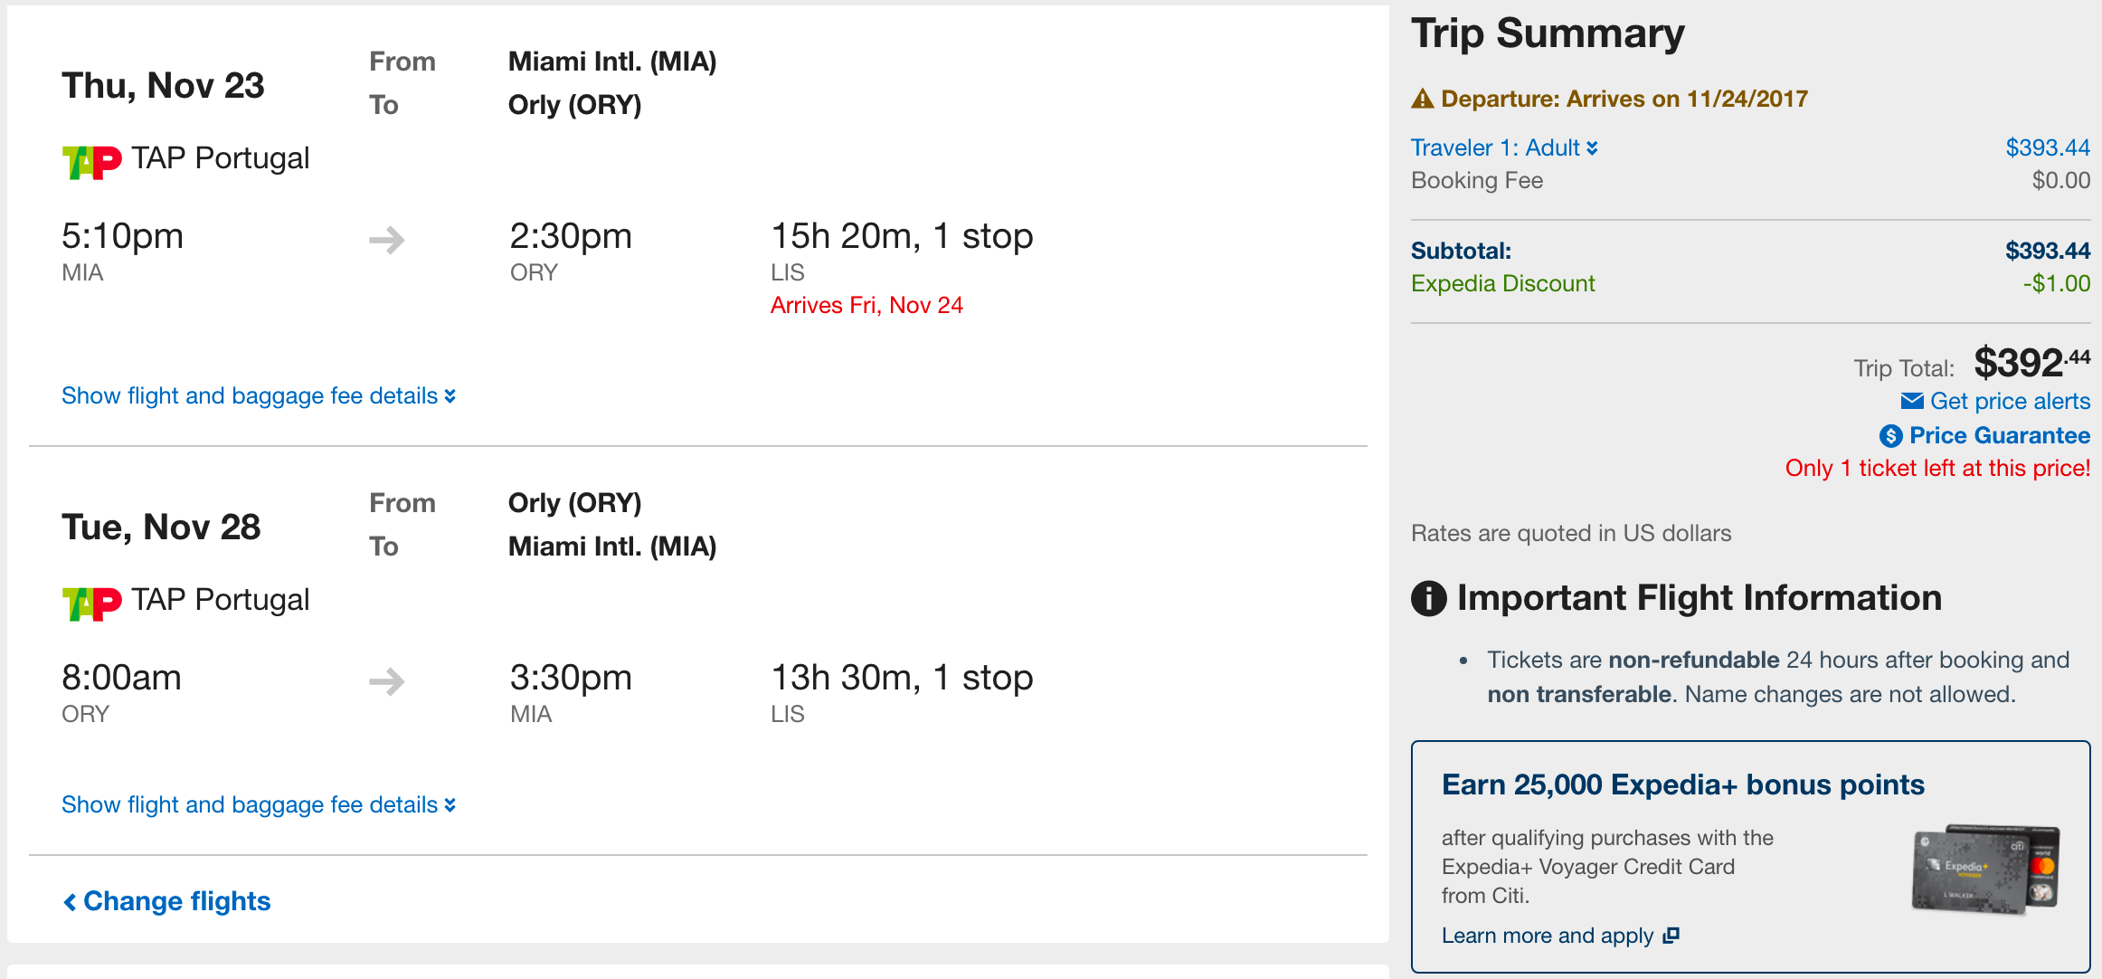The width and height of the screenshot is (2102, 979).
Task: Click the Price Guarantee dollar icon
Action: (1890, 436)
